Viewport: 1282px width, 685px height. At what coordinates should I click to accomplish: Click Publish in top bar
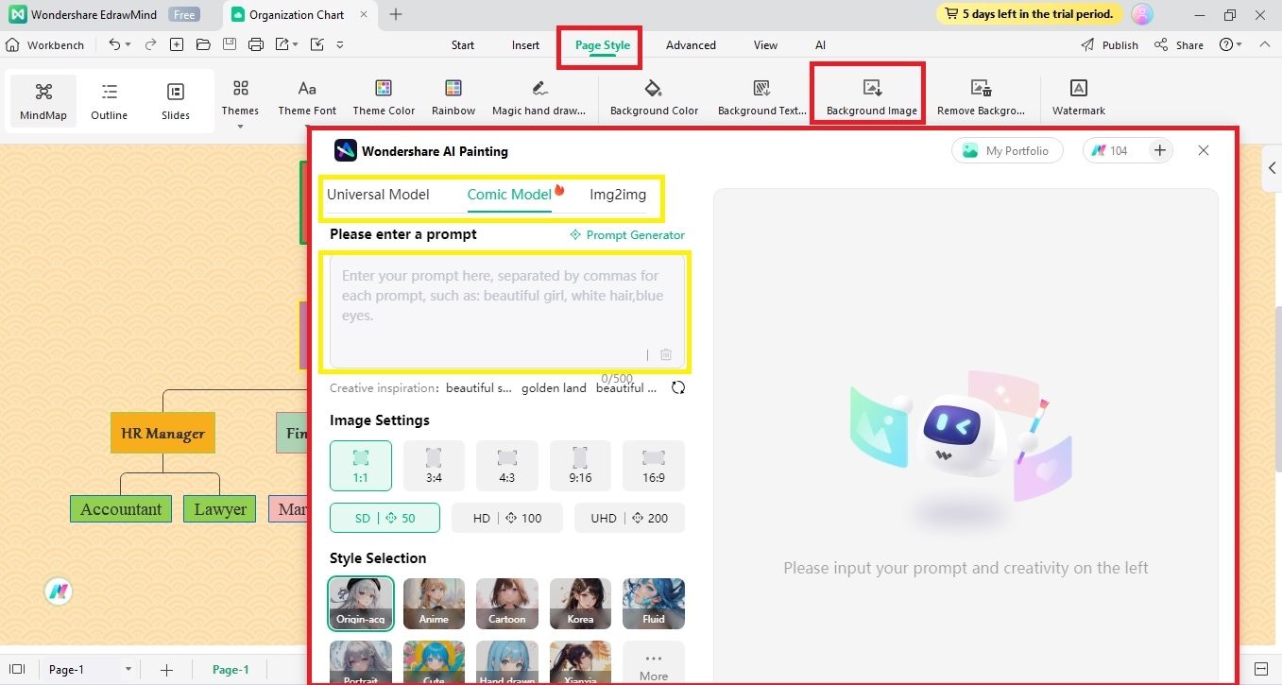pyautogui.click(x=1110, y=45)
